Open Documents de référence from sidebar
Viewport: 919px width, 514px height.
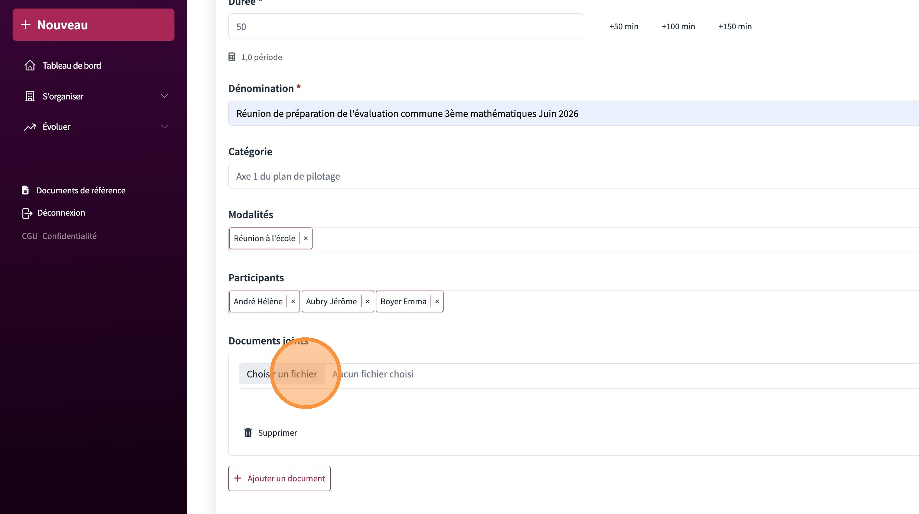click(81, 190)
